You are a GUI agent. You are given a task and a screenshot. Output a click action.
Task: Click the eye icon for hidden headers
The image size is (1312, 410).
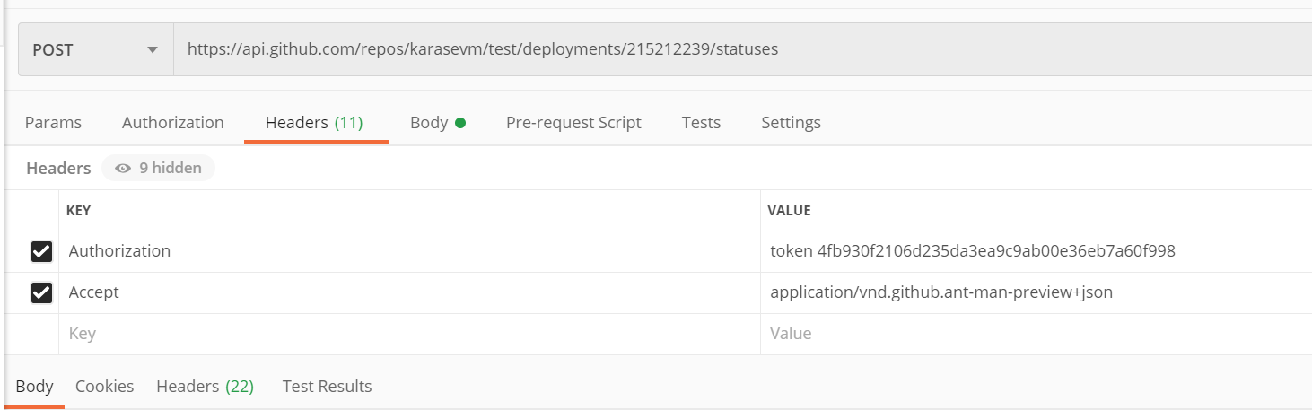click(x=123, y=169)
